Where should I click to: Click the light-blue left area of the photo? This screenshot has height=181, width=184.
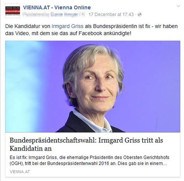pos(26,87)
